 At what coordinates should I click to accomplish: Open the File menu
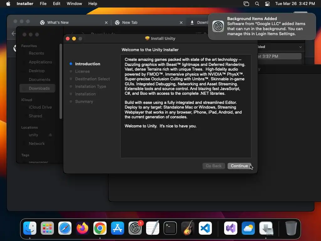43,3
